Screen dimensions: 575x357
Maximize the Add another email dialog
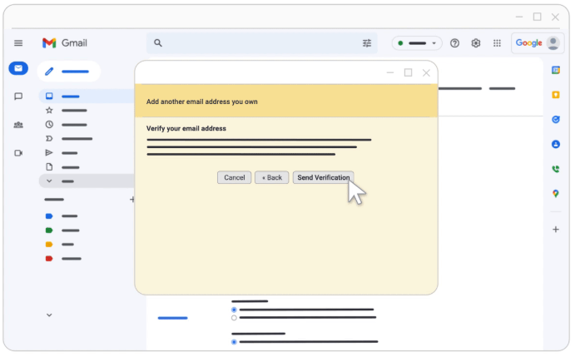point(408,72)
